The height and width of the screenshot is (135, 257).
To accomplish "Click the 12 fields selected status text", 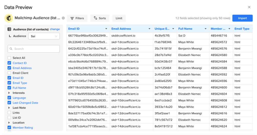I will [x=203, y=18].
